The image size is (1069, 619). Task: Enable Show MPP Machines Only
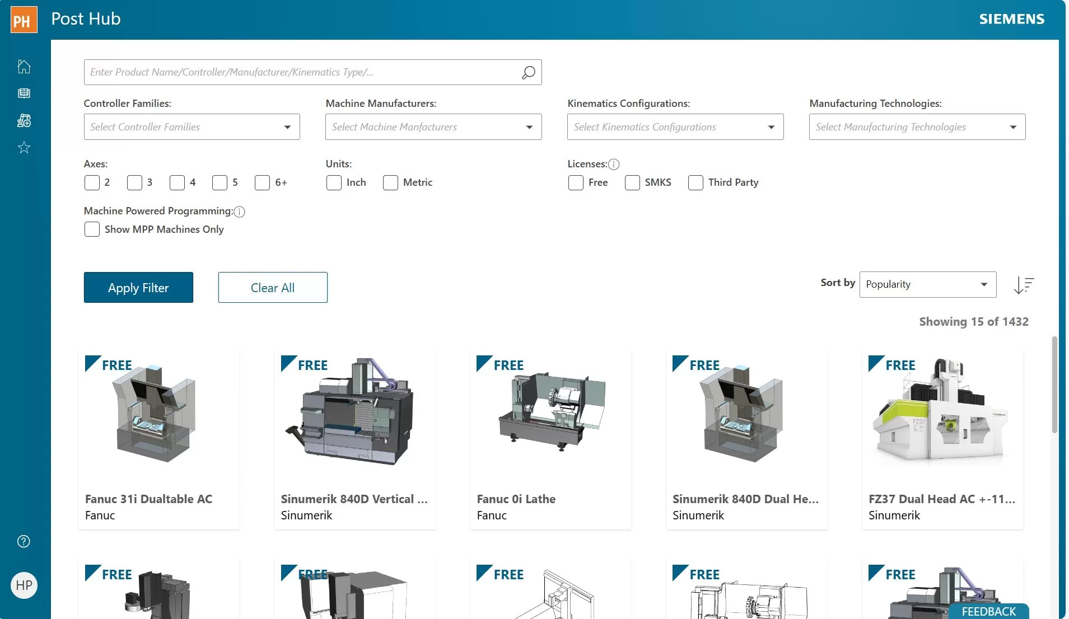pyautogui.click(x=92, y=229)
